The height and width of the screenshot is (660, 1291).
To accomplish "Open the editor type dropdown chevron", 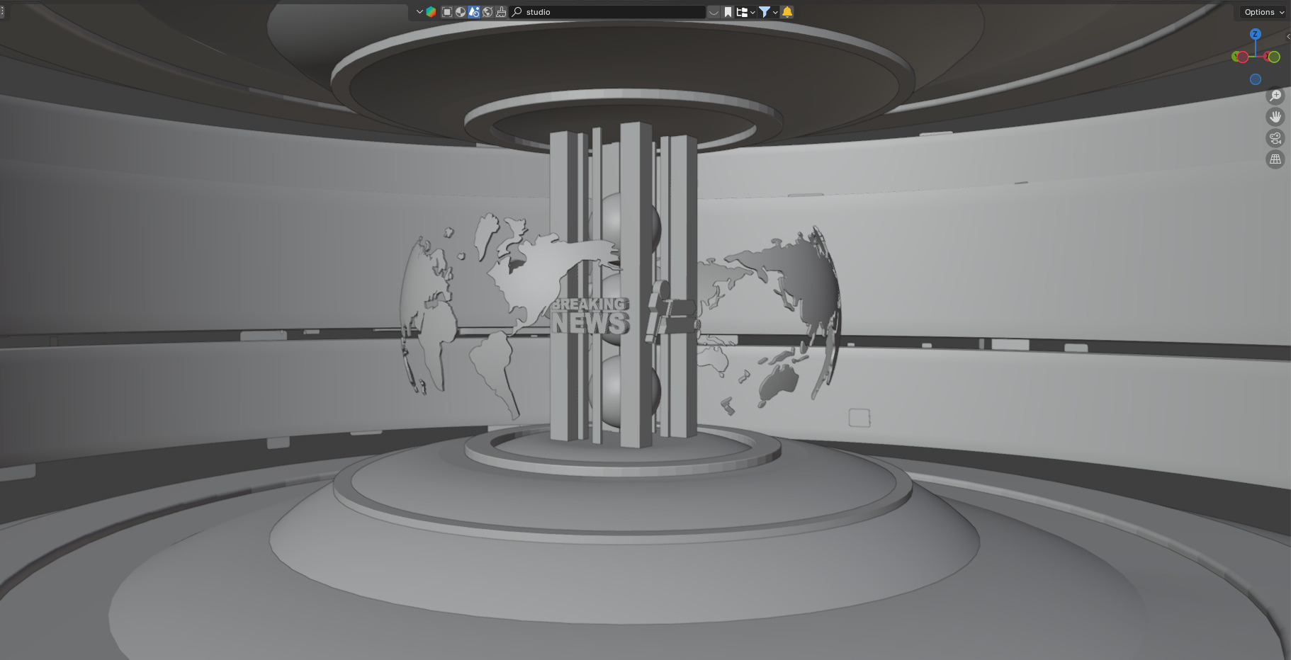I will coord(419,12).
